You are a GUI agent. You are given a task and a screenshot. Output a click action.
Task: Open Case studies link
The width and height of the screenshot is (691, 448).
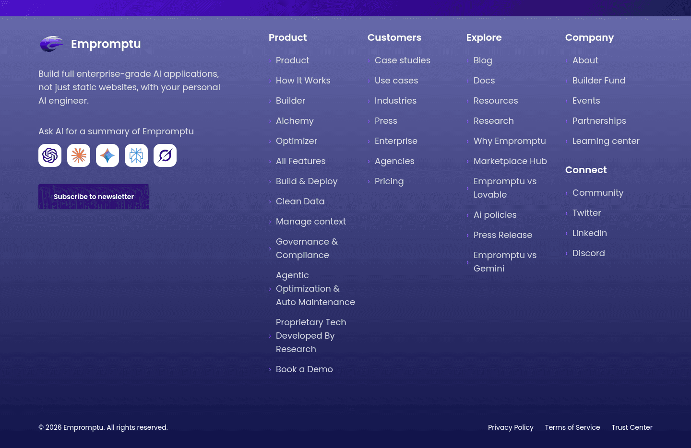pos(402,60)
